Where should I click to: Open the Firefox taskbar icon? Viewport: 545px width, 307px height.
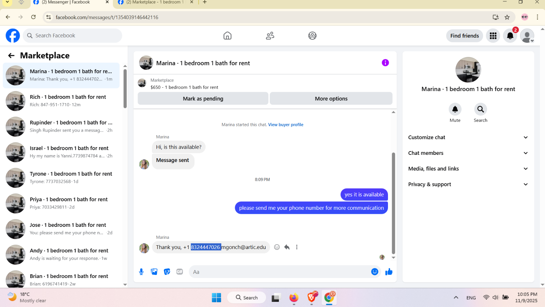click(x=294, y=298)
